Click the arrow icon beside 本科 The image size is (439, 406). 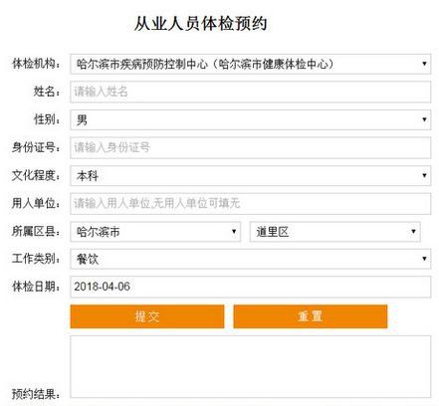click(424, 175)
